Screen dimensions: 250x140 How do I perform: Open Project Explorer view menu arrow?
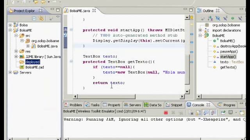[58, 17]
